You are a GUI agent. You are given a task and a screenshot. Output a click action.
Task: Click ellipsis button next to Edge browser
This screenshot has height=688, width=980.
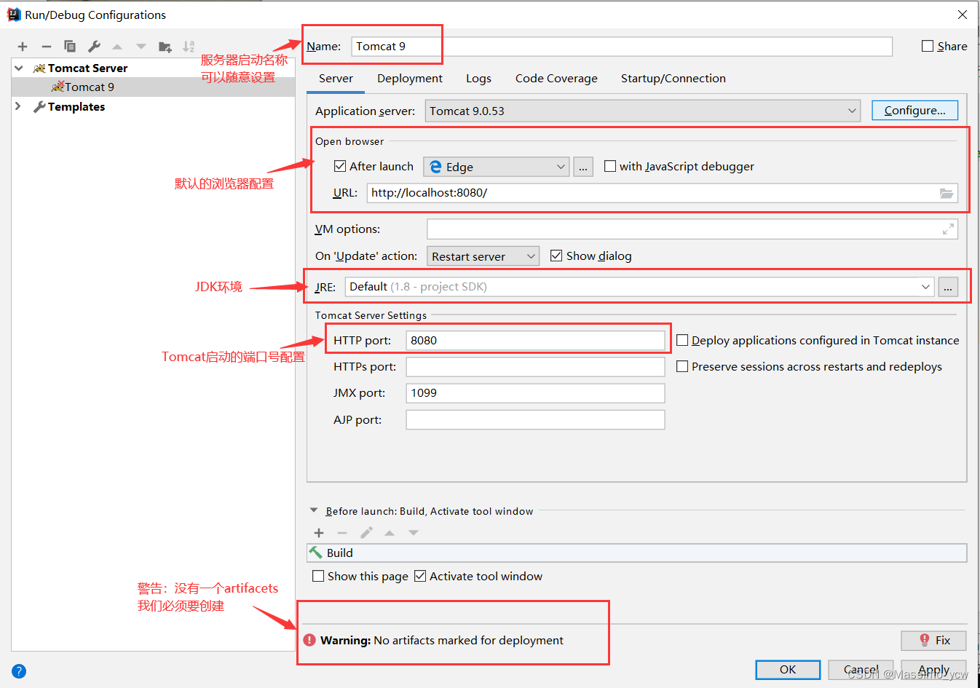point(583,167)
